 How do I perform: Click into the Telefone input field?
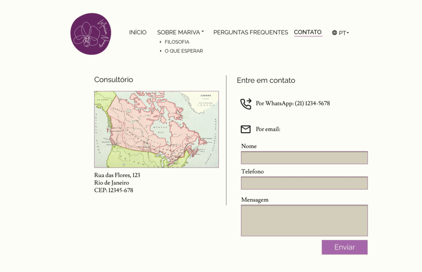(304, 183)
